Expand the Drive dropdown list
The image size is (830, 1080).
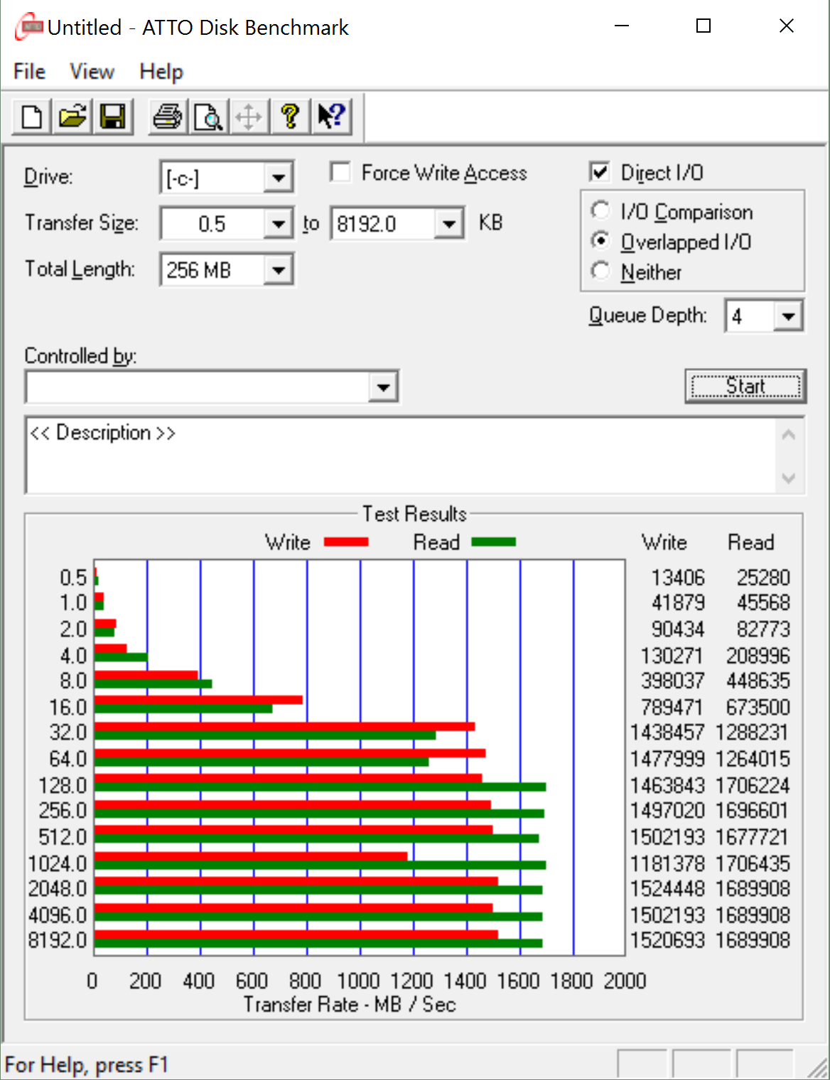(x=279, y=178)
